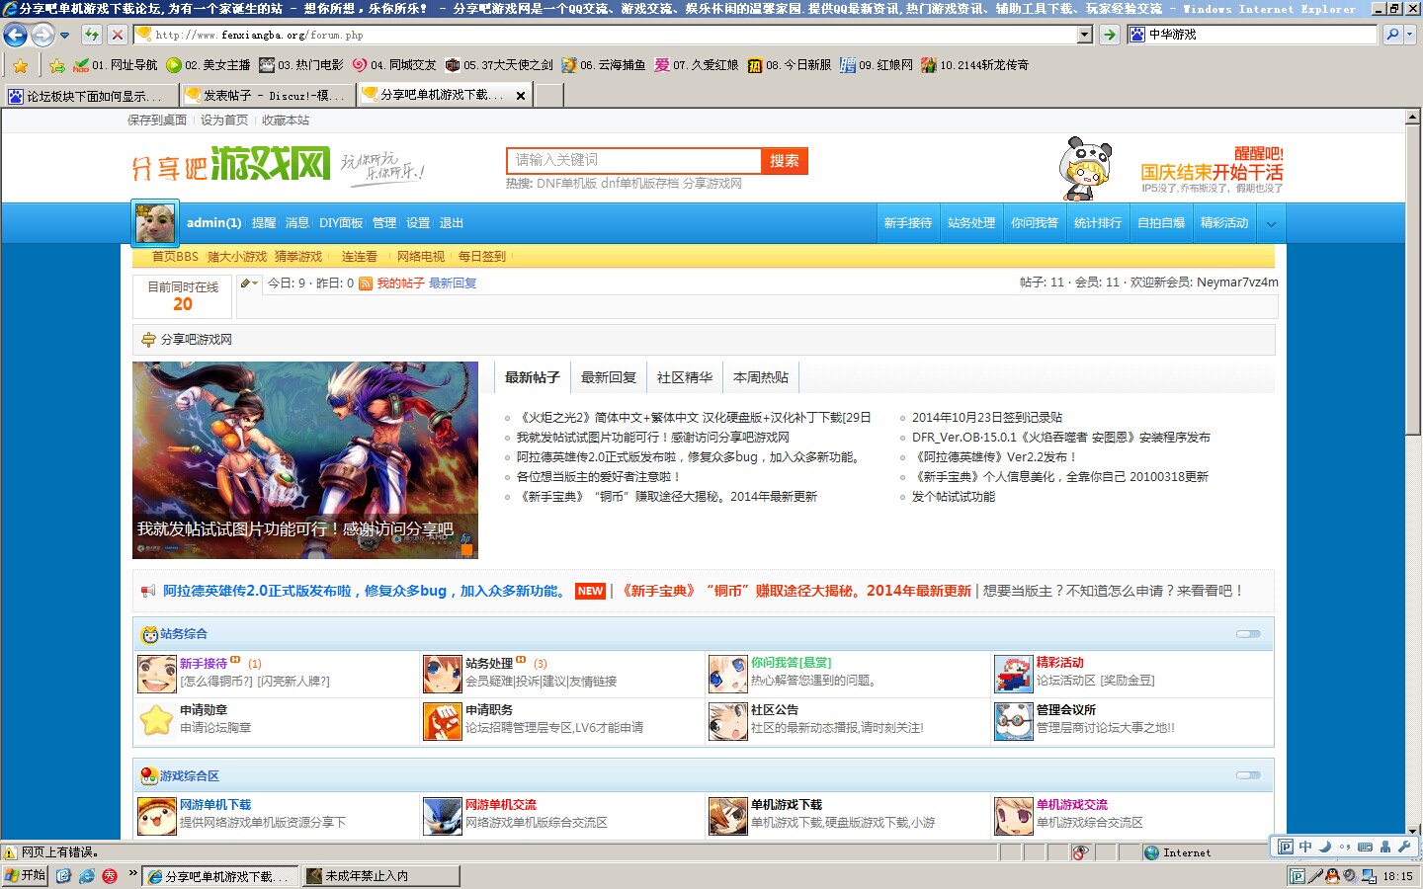Open 统计排行 in navigation bar
1423x889 pixels.
1098,223
